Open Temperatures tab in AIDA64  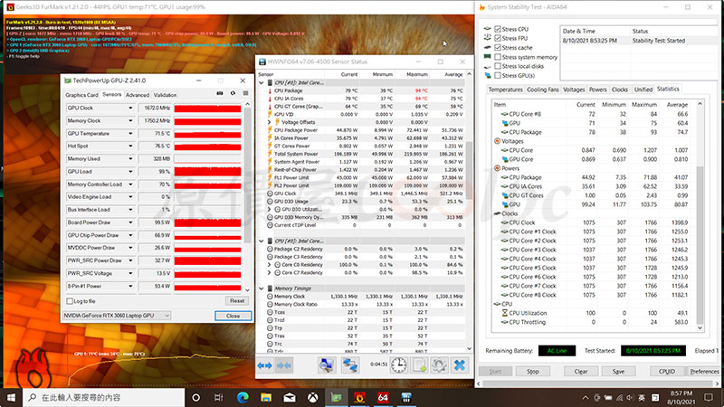click(505, 90)
